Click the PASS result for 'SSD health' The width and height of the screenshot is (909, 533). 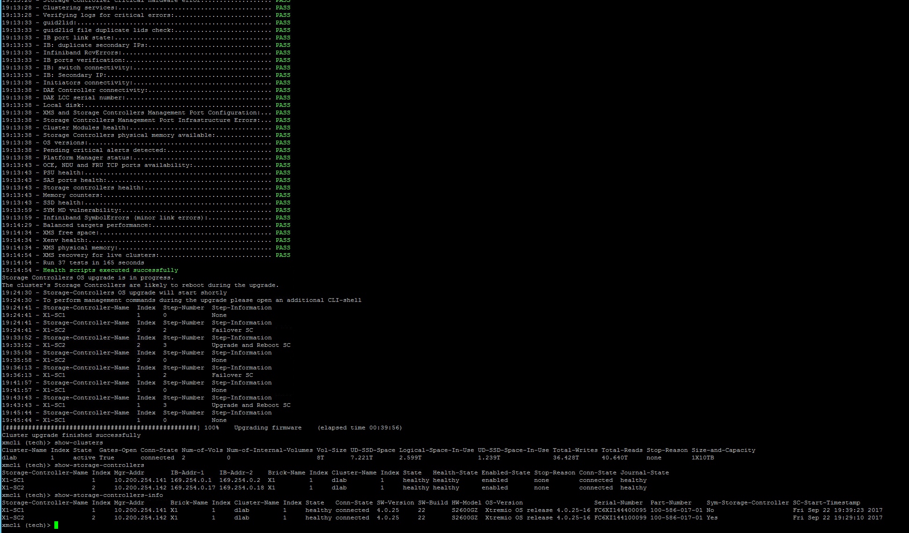pyautogui.click(x=283, y=203)
